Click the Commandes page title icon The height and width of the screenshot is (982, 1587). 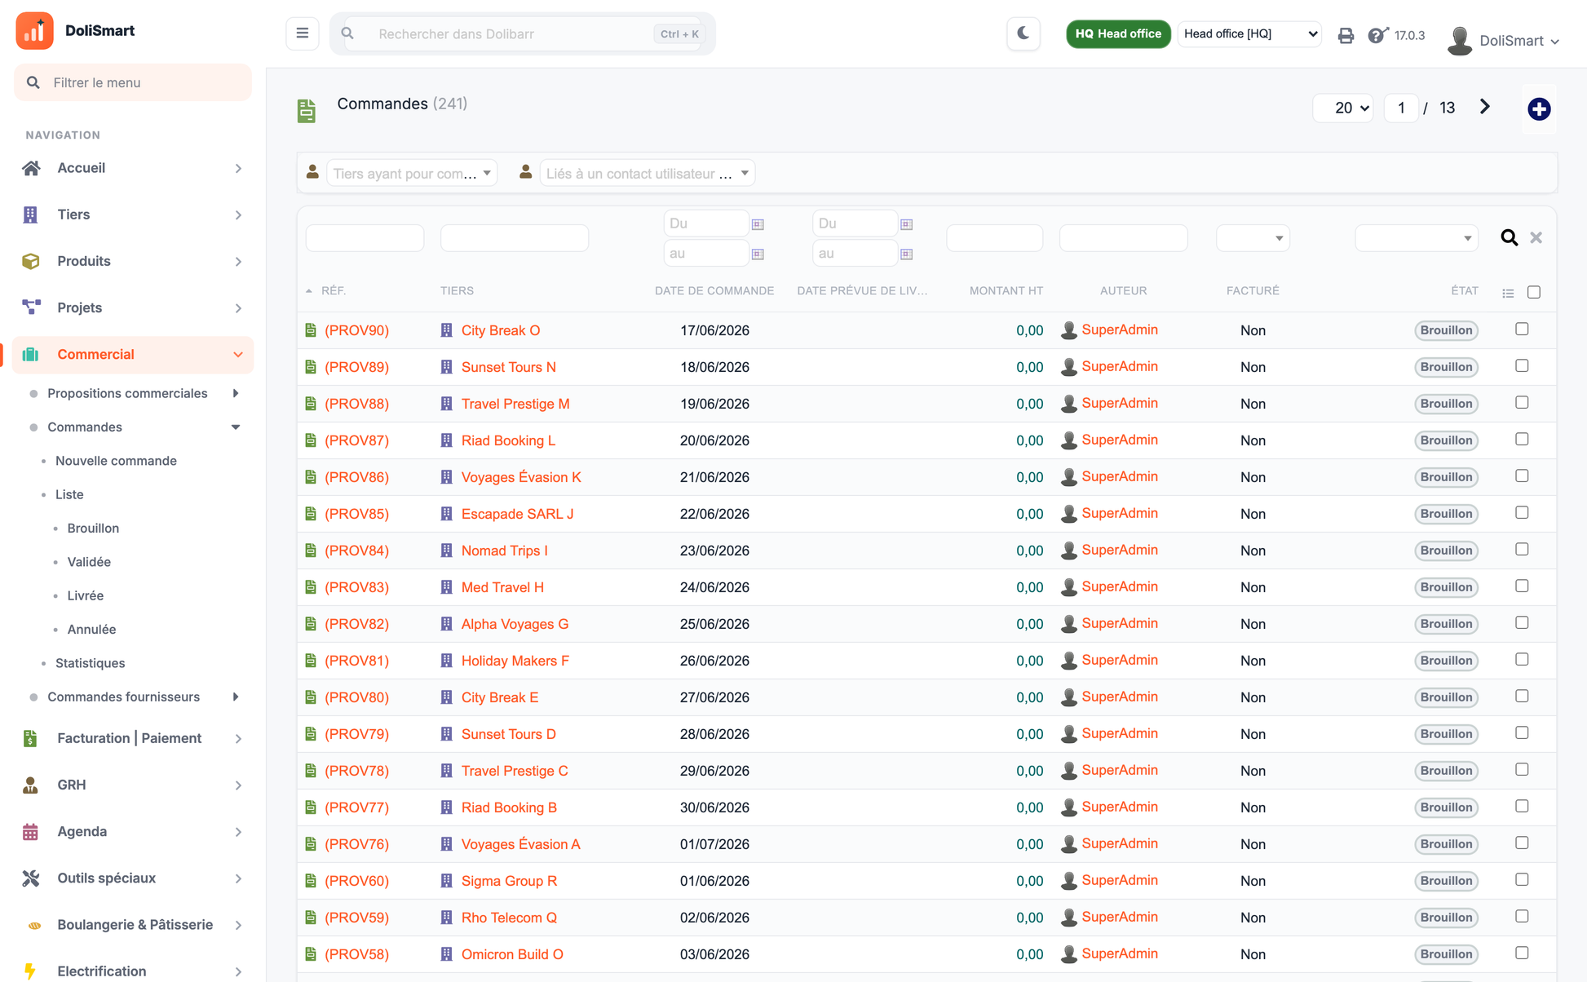tap(307, 110)
